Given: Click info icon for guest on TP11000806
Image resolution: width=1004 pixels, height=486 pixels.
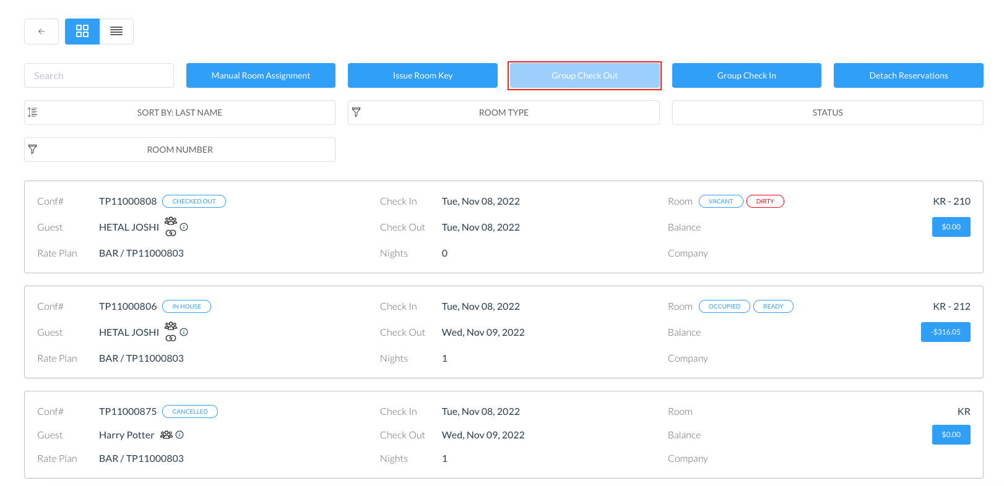Looking at the screenshot, I should pos(184,332).
